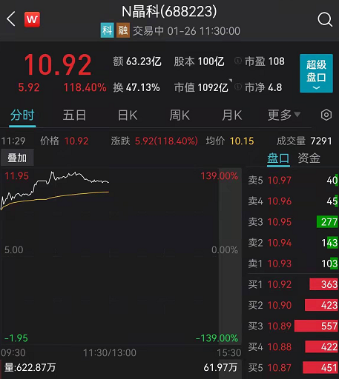Tap the 叠加 overlay button
Viewport: 339px width, 379px height.
pos(17,158)
